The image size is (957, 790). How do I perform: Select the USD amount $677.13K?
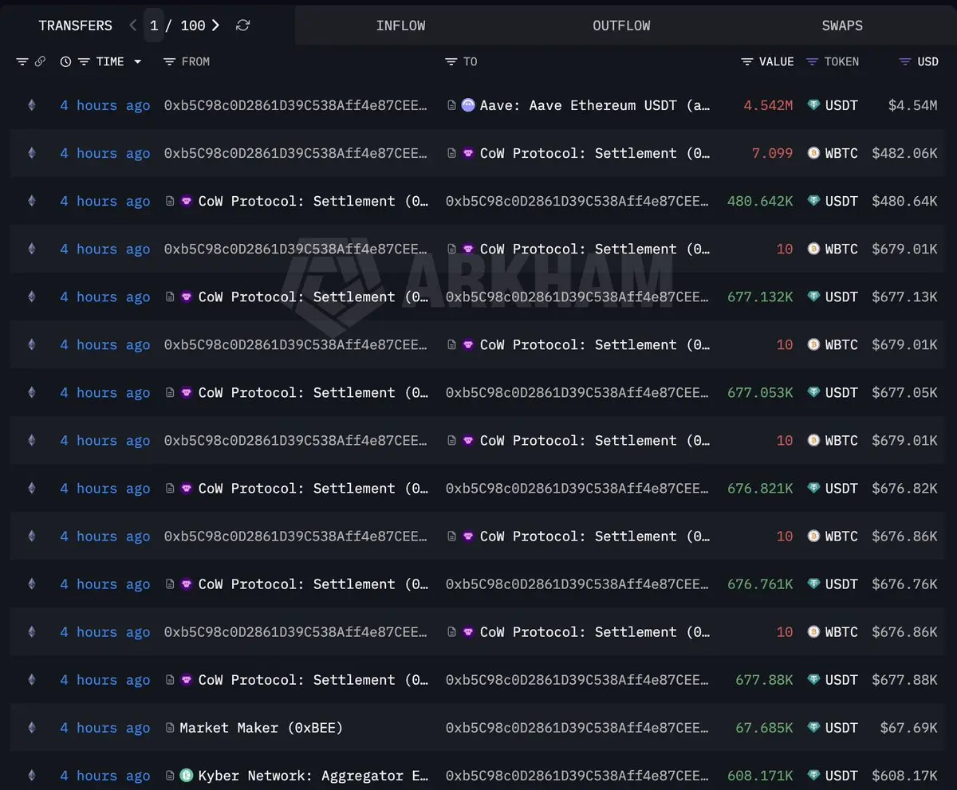coord(904,297)
